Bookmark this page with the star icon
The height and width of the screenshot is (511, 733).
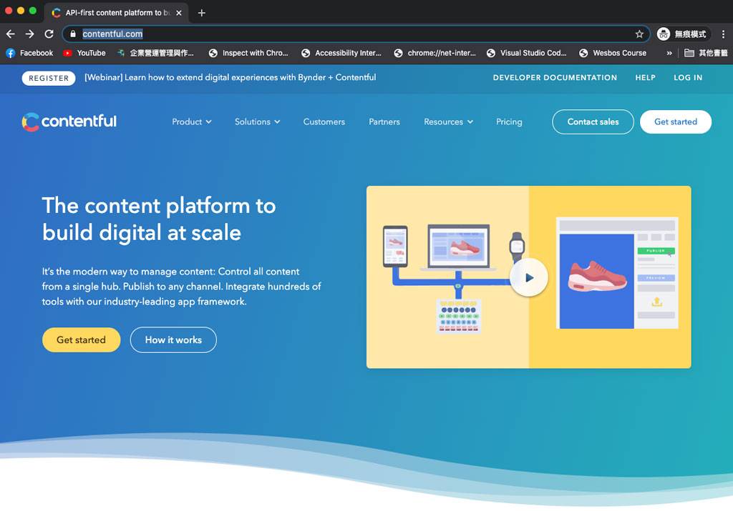point(639,34)
